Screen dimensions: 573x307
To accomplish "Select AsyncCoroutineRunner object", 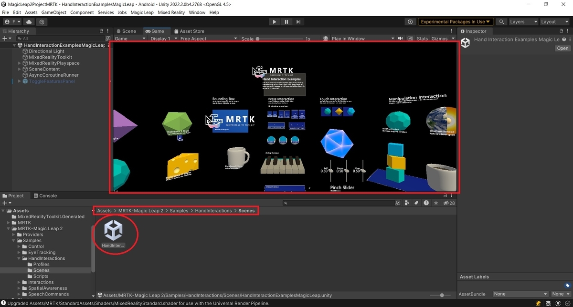I will pyautogui.click(x=53, y=75).
